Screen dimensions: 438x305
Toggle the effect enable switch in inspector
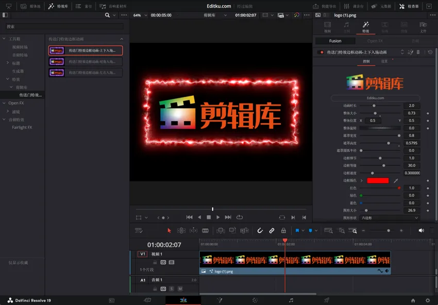tap(322, 52)
